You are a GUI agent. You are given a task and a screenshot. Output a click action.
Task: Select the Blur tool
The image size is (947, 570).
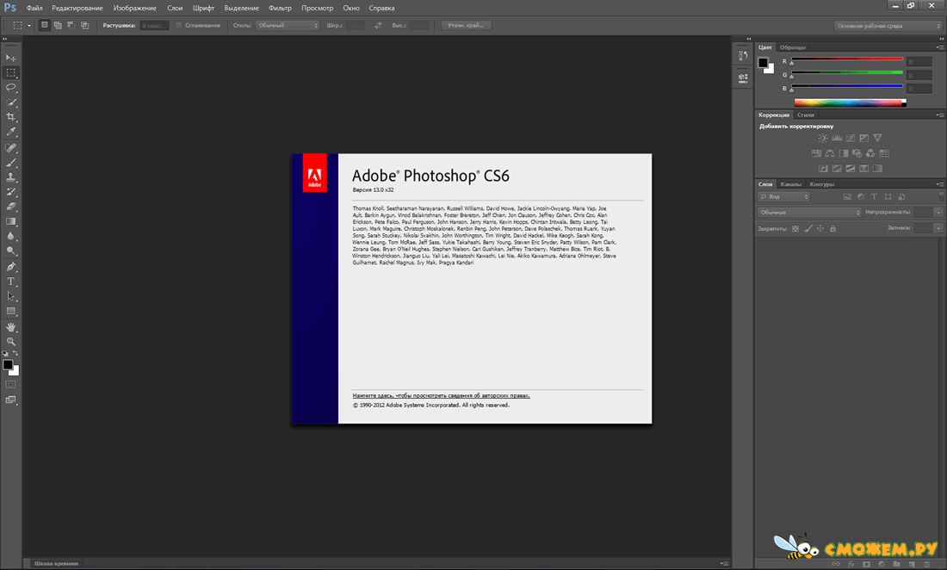click(x=11, y=236)
